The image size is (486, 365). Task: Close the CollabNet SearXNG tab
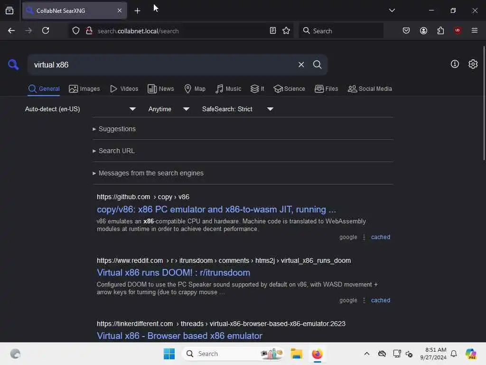(120, 10)
